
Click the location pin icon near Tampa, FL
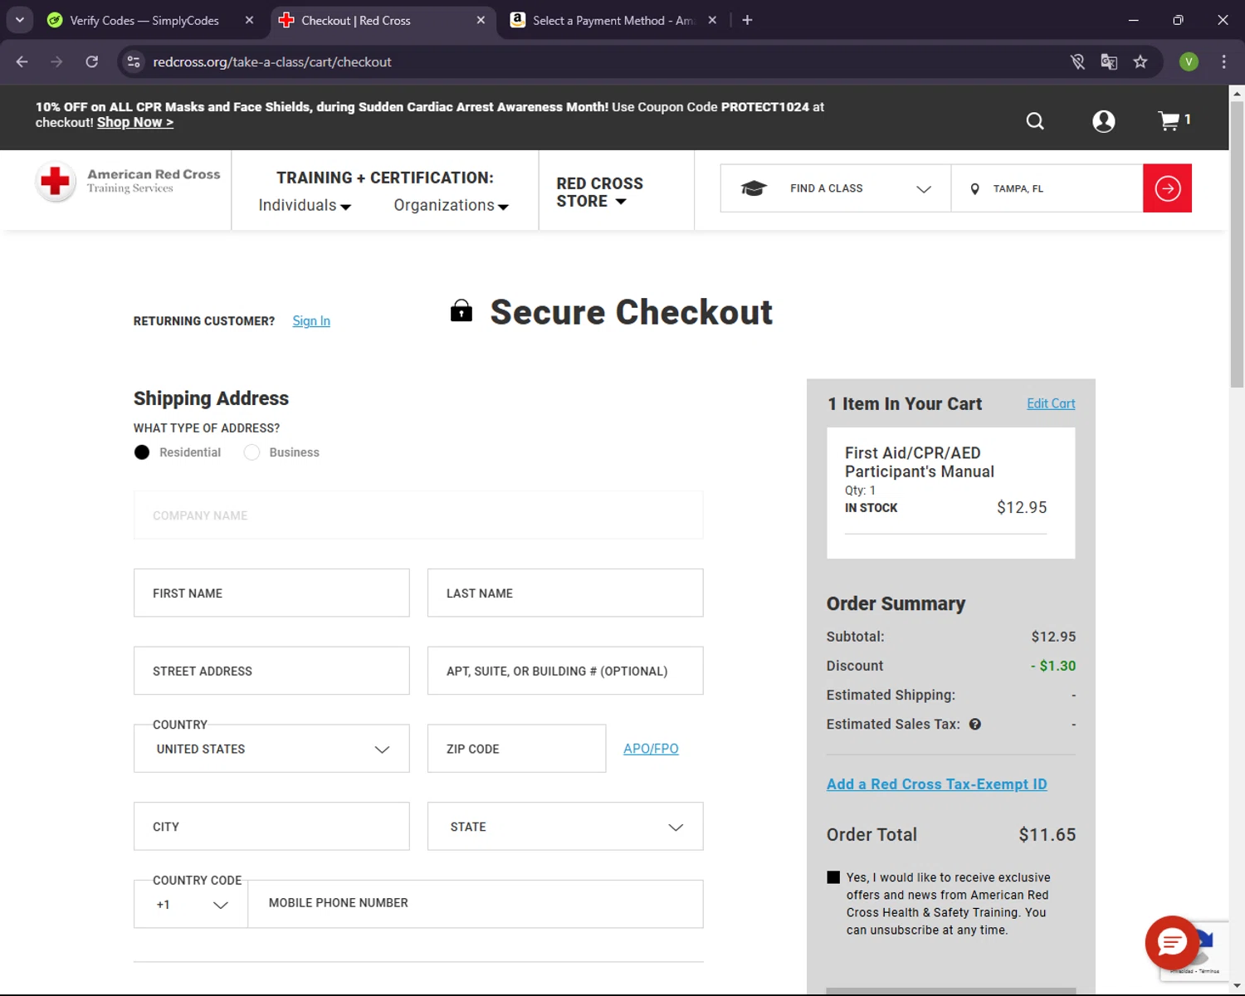[x=974, y=189]
